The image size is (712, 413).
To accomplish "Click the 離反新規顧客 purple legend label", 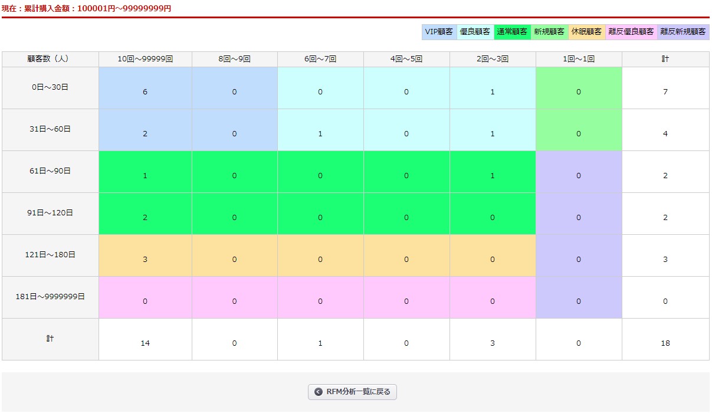I will pyautogui.click(x=684, y=32).
